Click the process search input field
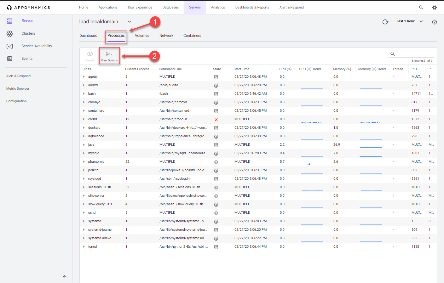 coord(412,54)
